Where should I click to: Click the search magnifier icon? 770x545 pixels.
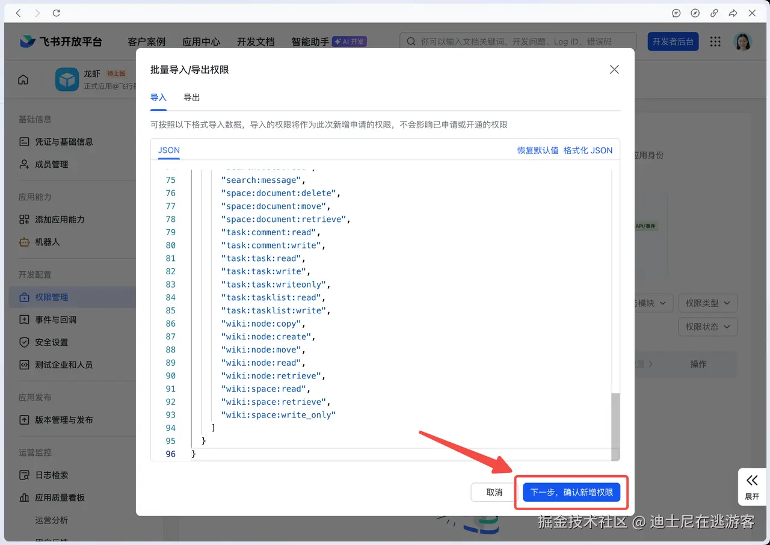tap(411, 42)
